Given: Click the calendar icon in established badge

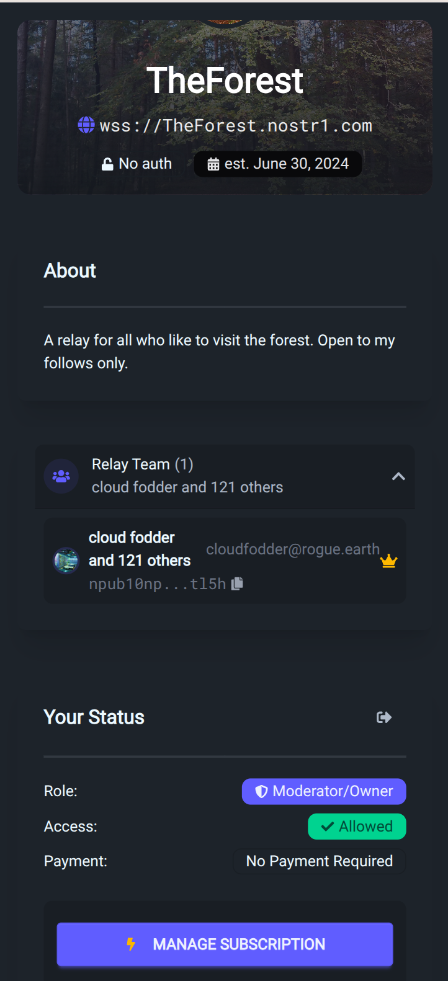Looking at the screenshot, I should click(x=213, y=164).
